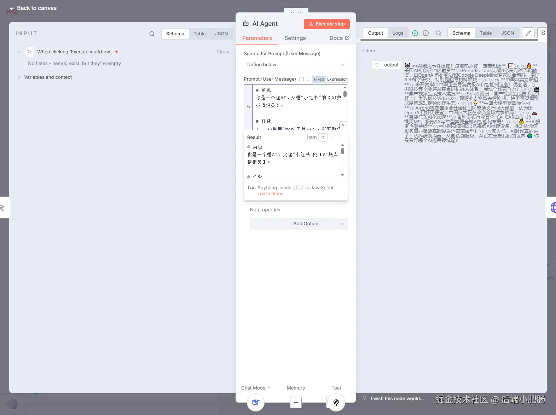Screen dimensions: 556x415
Task: Expand the expression editor via corner icon
Action: click(344, 126)
